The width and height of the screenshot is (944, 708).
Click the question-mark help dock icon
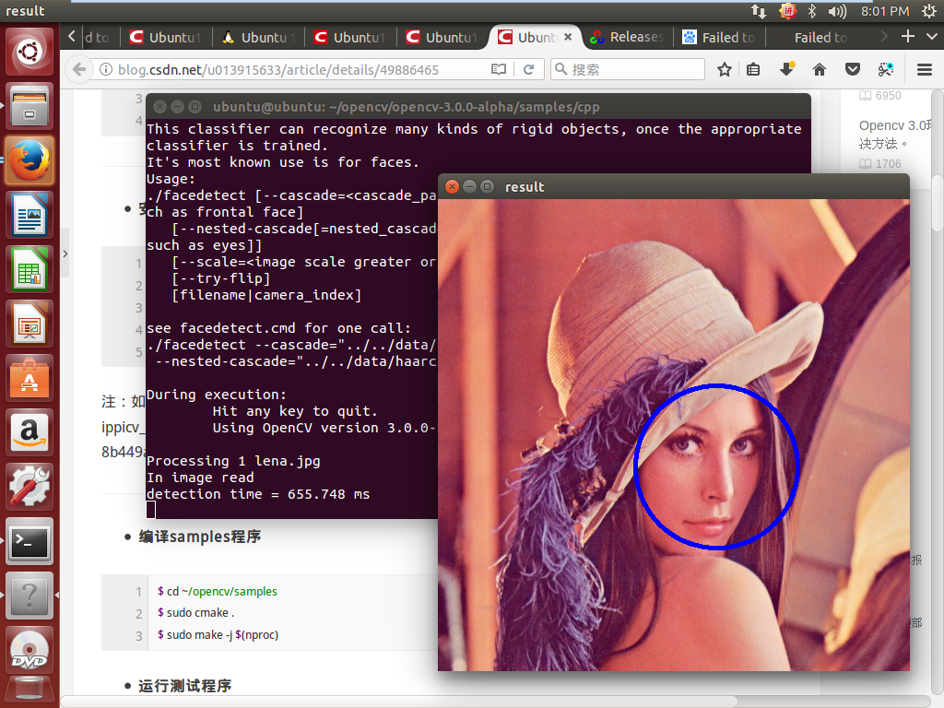pos(29,595)
